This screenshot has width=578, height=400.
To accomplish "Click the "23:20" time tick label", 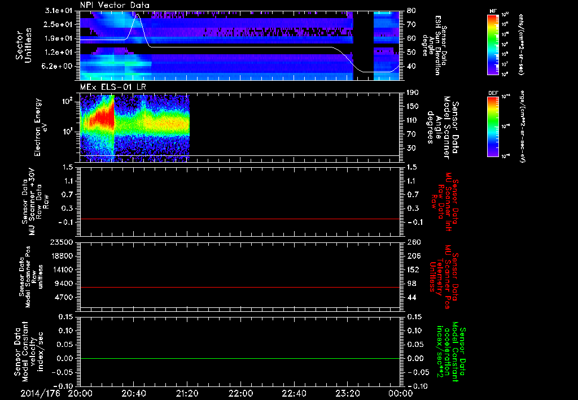I will coord(347,393).
